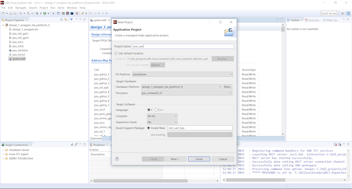
Task: Minimize the Project Explorer panel
Action: tap(80, 19)
